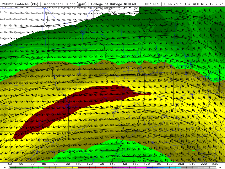
Task: Click the color bar label 170
Action: (x=147, y=164)
